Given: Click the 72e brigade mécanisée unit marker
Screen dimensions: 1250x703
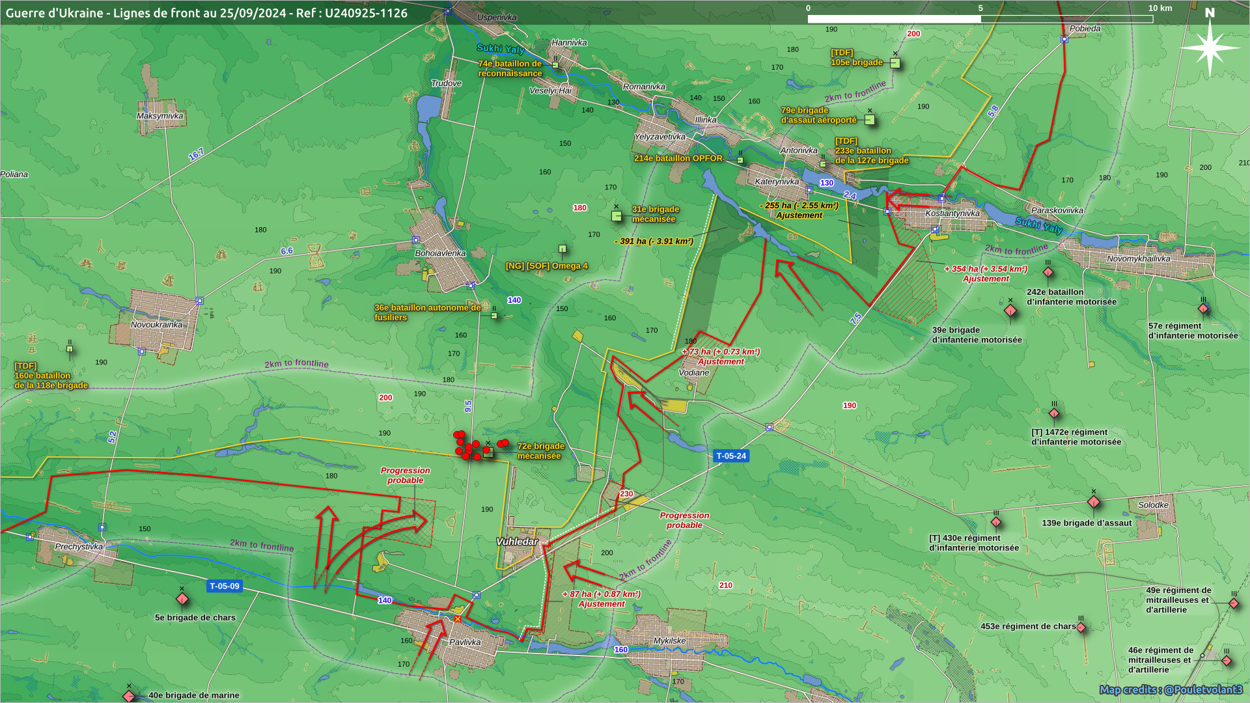Looking at the screenshot, I should tap(488, 452).
